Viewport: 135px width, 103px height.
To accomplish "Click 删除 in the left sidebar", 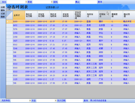I will 3,10.
